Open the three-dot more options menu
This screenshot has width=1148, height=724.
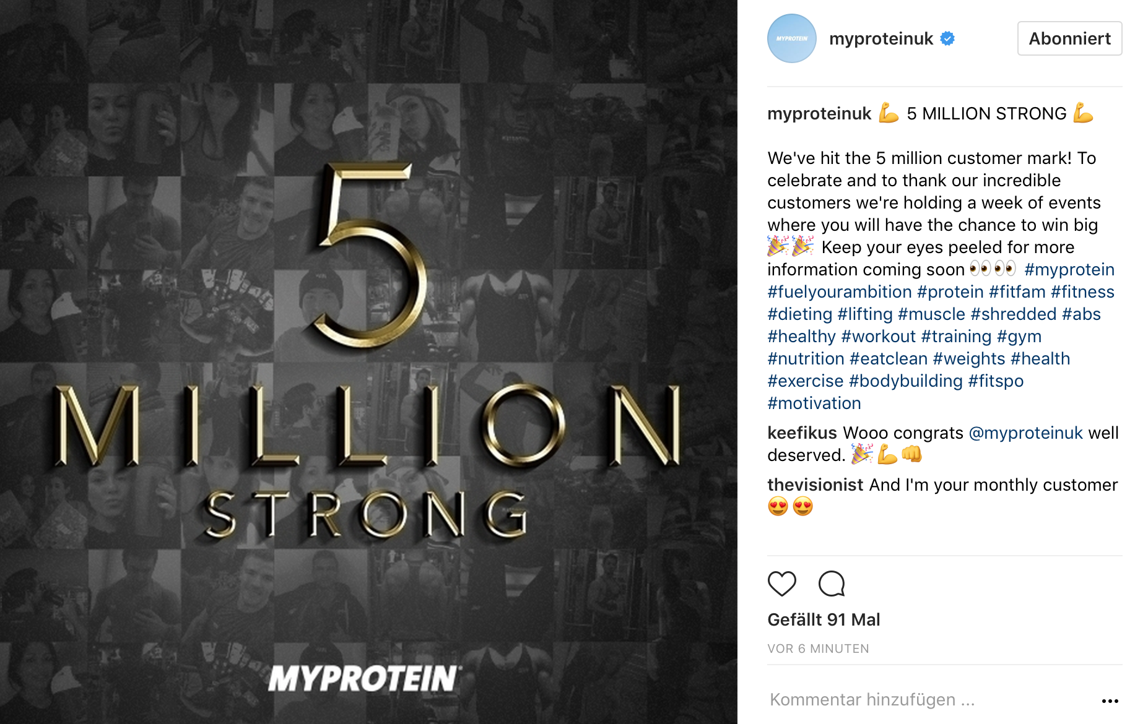[1110, 701]
